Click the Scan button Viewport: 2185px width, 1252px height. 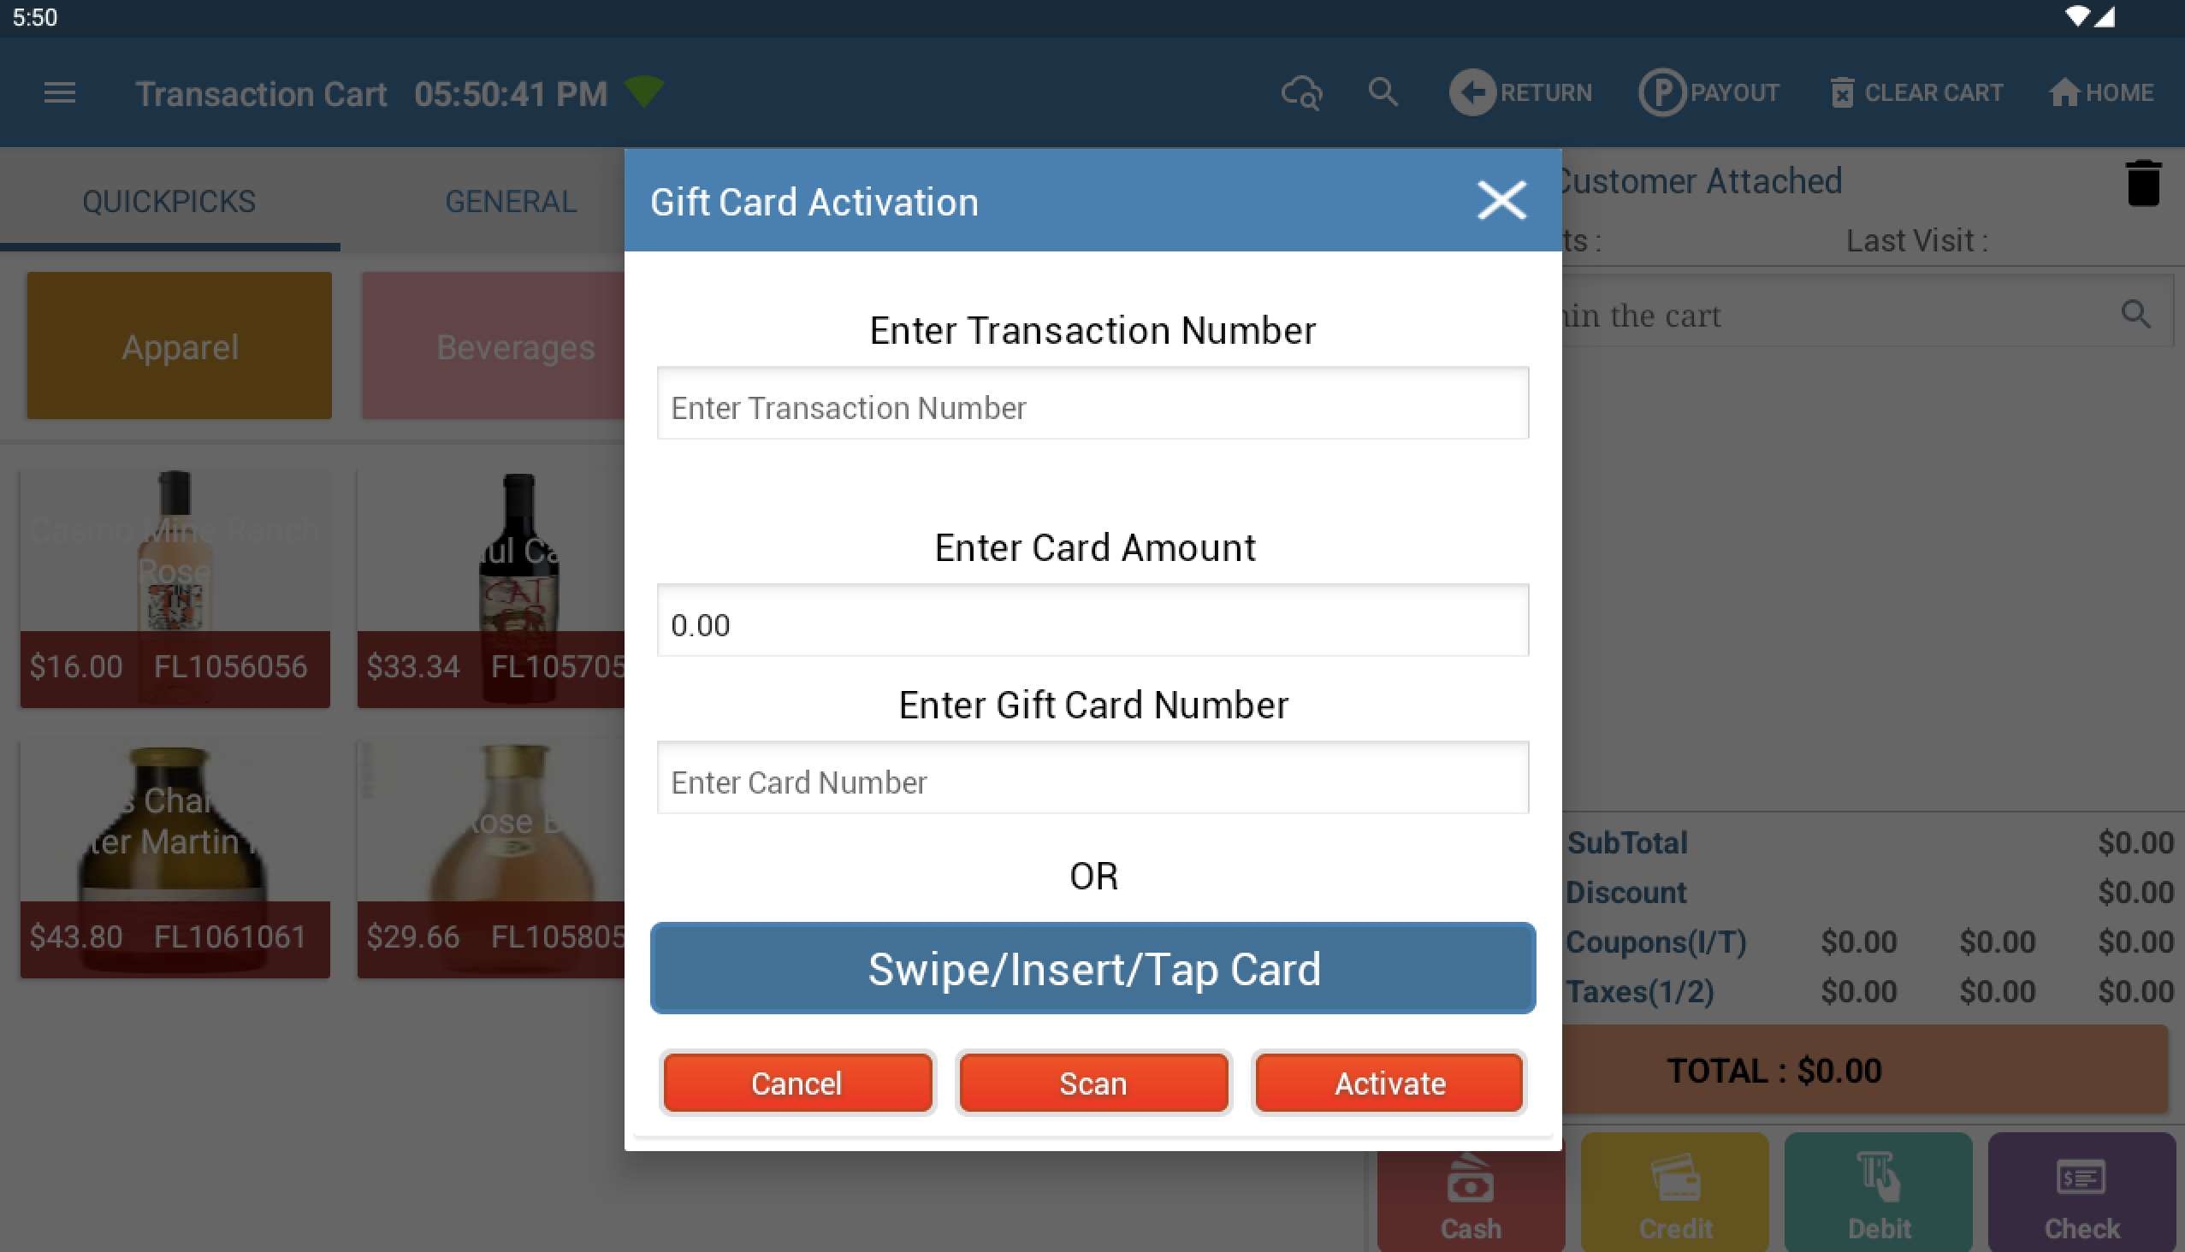coord(1091,1083)
